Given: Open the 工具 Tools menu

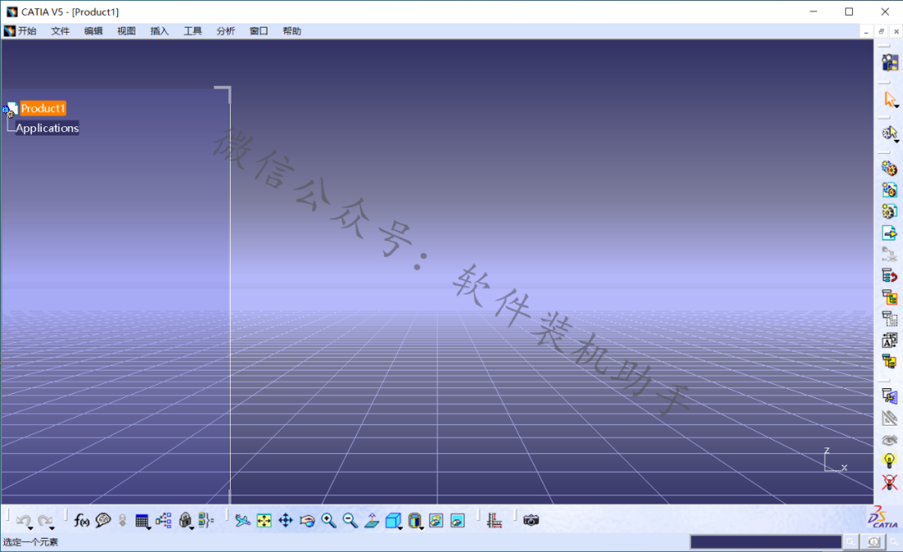Looking at the screenshot, I should (192, 31).
